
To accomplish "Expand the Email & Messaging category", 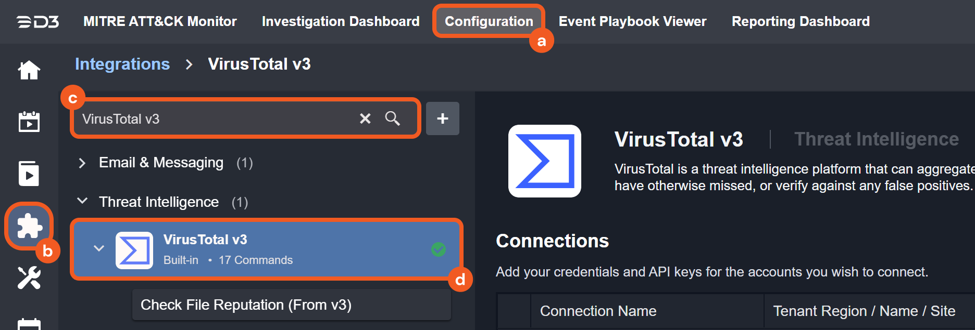I will coord(82,163).
